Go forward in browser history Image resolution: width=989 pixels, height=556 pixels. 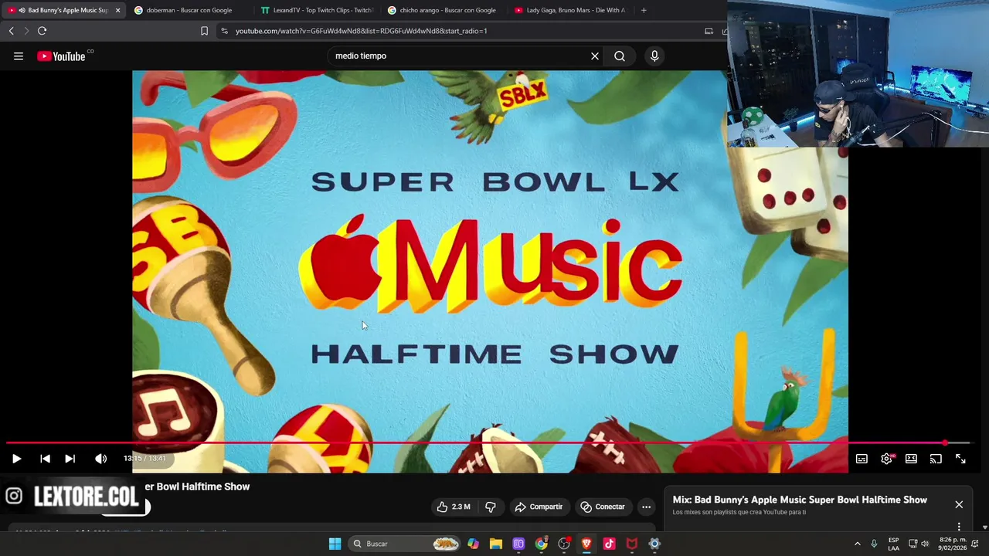(25, 31)
